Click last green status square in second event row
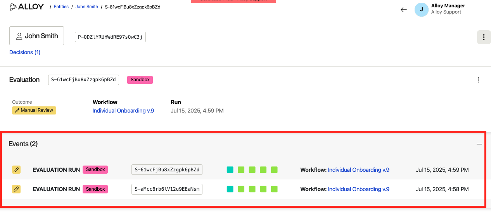Viewport: 491px width, 217px height. coord(274,189)
